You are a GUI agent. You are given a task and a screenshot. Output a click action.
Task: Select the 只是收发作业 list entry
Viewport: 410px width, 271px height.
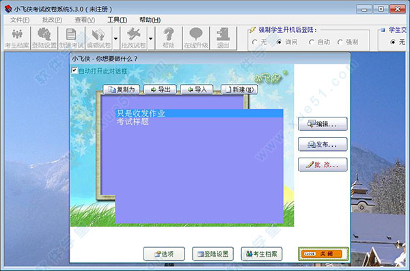[200, 113]
